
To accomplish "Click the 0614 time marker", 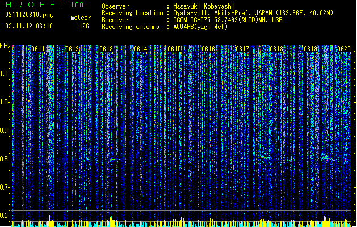I will point(140,49).
